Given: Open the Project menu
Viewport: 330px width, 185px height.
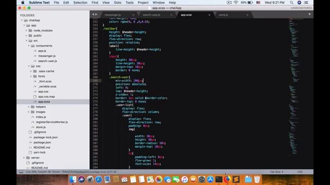Looking at the screenshot, I should click(x=143, y=3).
